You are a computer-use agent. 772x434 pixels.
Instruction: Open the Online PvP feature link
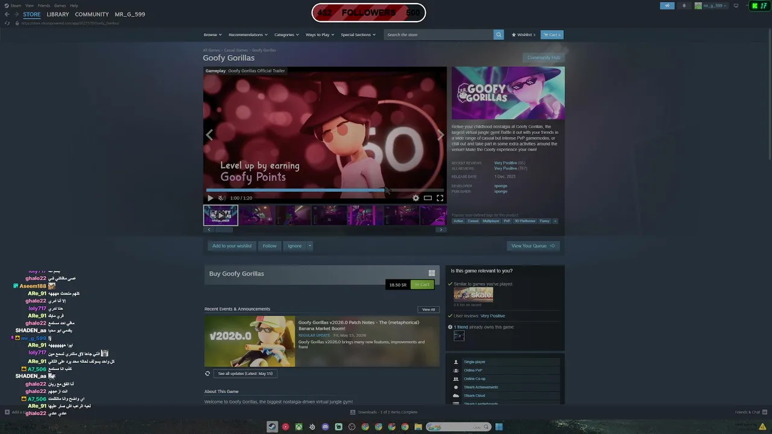tap(473, 370)
